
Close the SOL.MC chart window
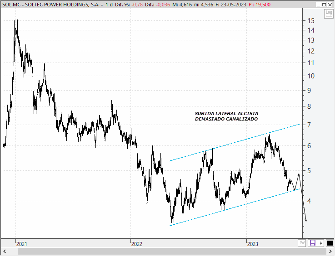[330, 5]
